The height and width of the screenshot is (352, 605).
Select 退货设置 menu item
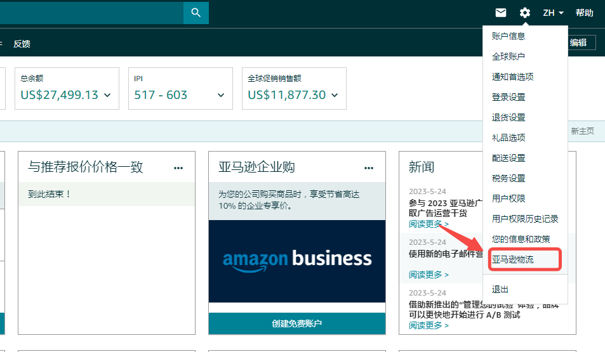click(x=509, y=117)
